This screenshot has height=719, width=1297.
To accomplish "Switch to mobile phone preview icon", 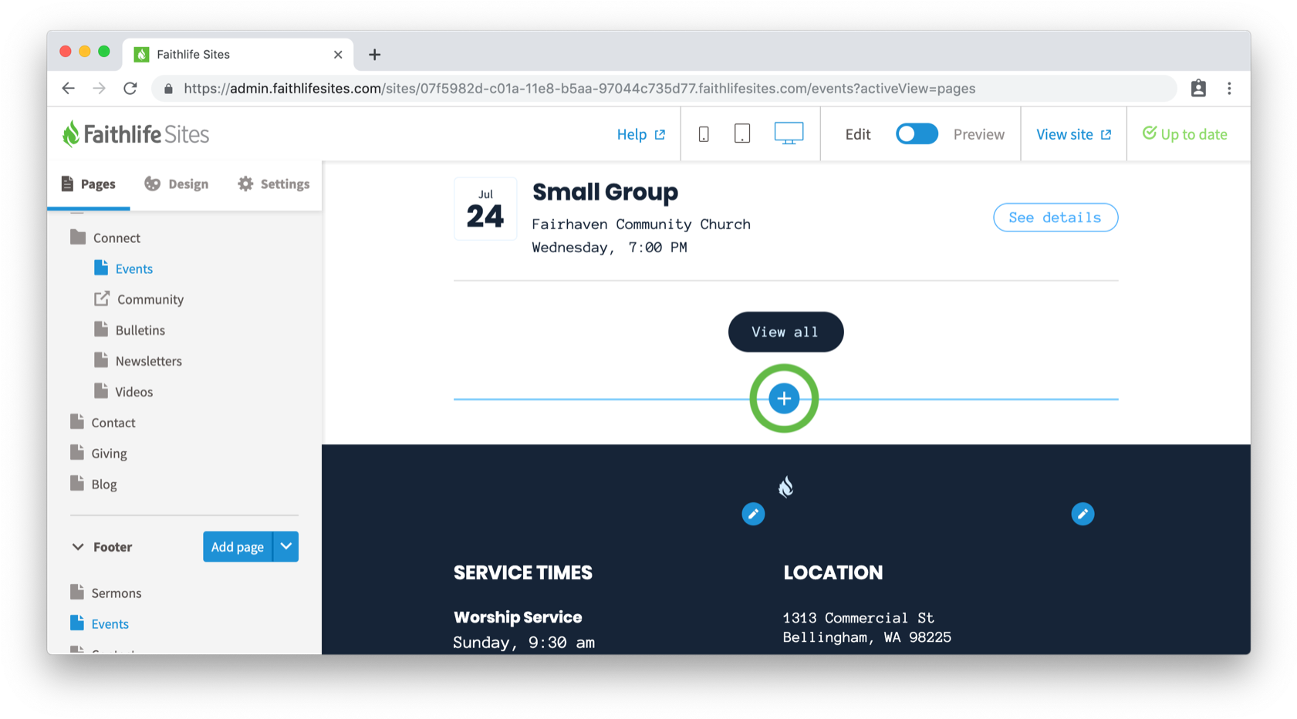I will pyautogui.click(x=704, y=134).
